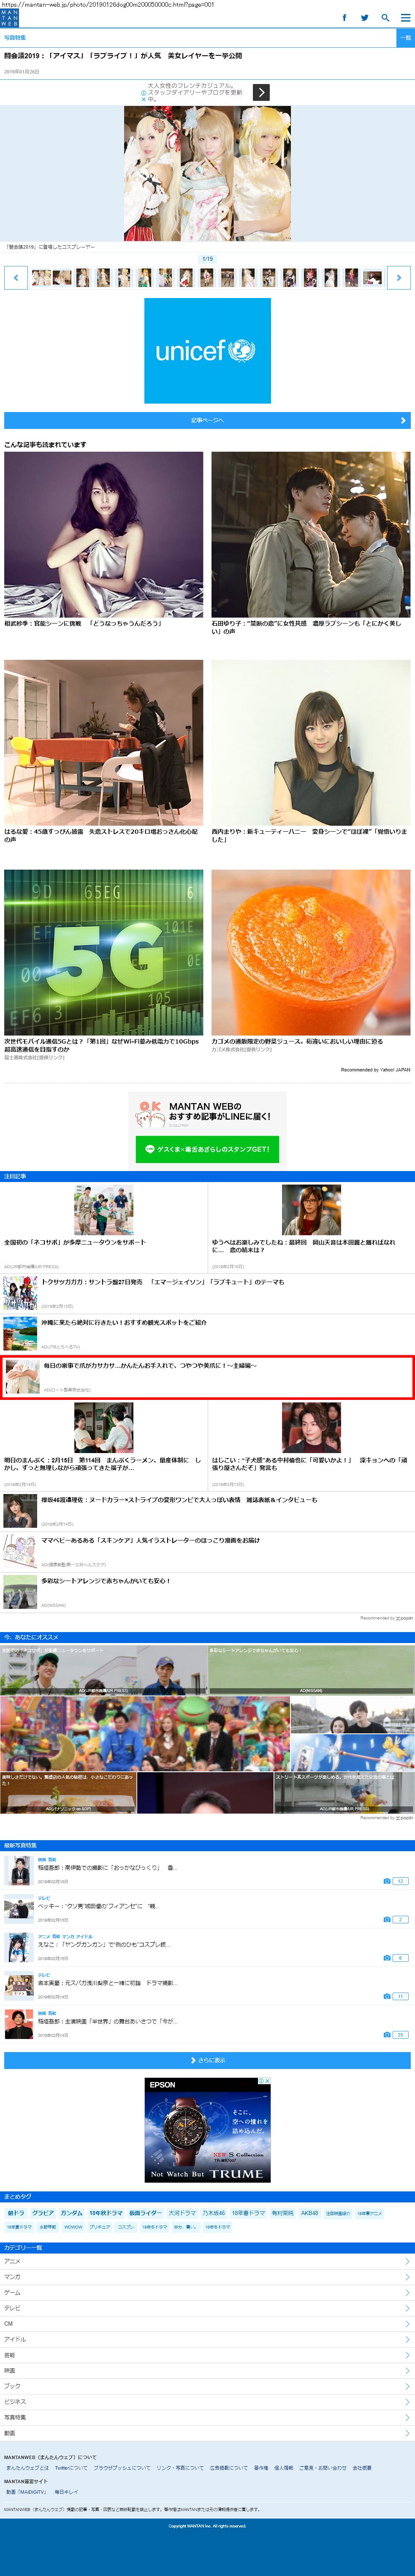Expand the ゲーム category row
415x2576 pixels.
click(207, 2292)
